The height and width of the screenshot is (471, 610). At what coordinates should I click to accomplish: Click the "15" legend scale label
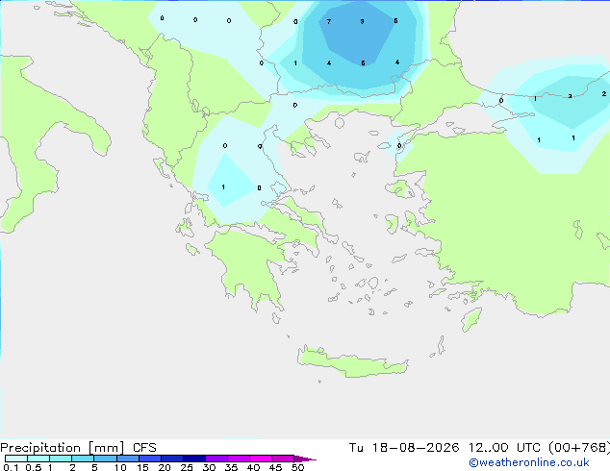(x=142, y=467)
